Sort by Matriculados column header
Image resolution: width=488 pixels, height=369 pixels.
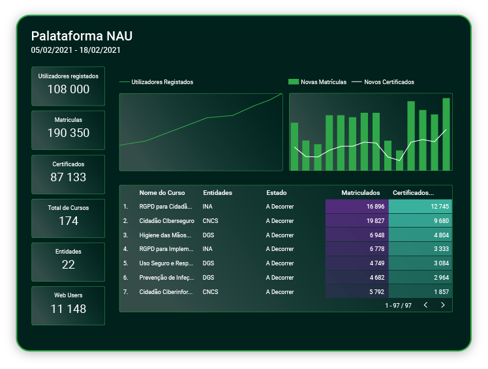coord(360,192)
